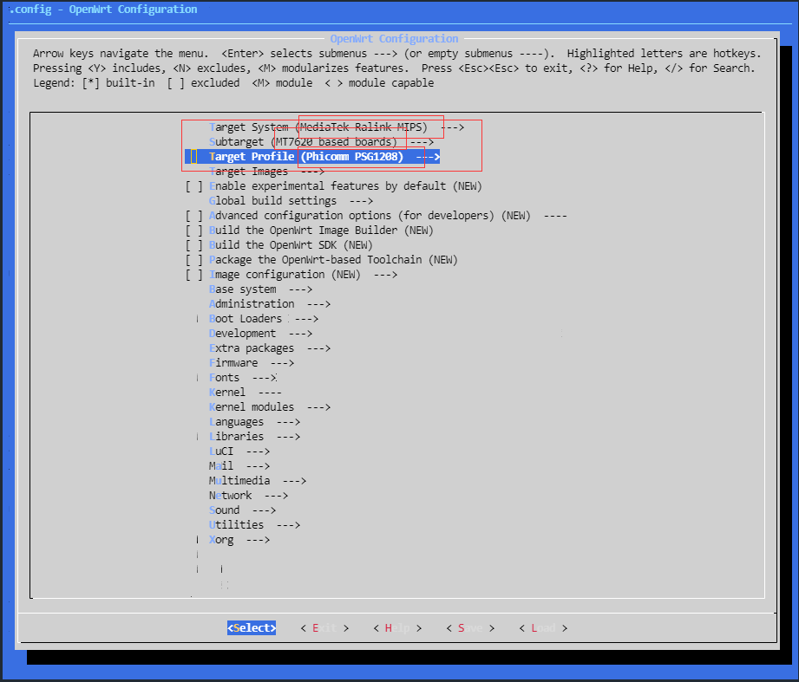Toggle Enable experimental features by default checkbox
799x682 pixels.
[194, 186]
